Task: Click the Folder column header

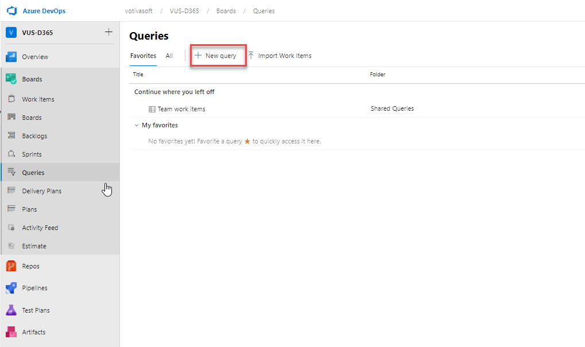Action: (x=378, y=75)
